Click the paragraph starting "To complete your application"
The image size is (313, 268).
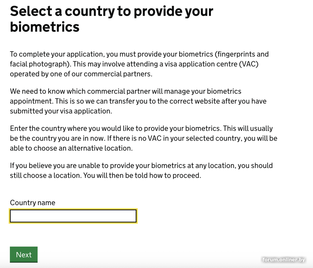point(139,64)
